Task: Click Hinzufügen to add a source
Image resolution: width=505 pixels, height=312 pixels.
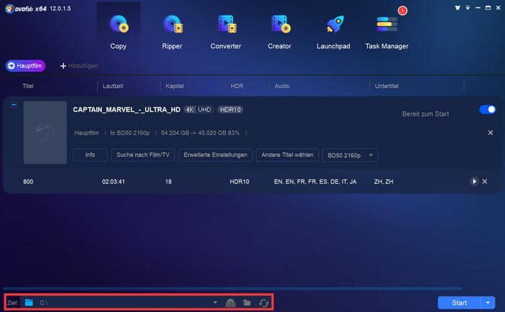Action: [x=79, y=66]
